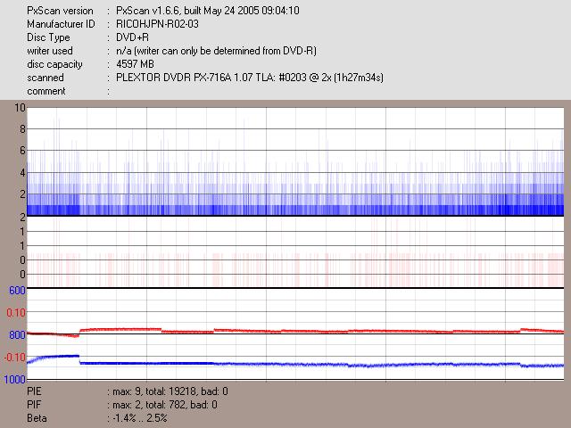
Task: Select the Disc Type label
Action: [x=48, y=37]
